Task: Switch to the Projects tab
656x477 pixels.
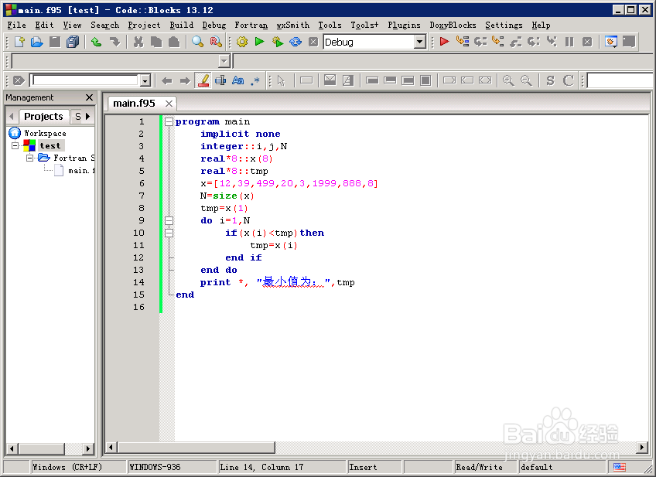Action: (43, 116)
